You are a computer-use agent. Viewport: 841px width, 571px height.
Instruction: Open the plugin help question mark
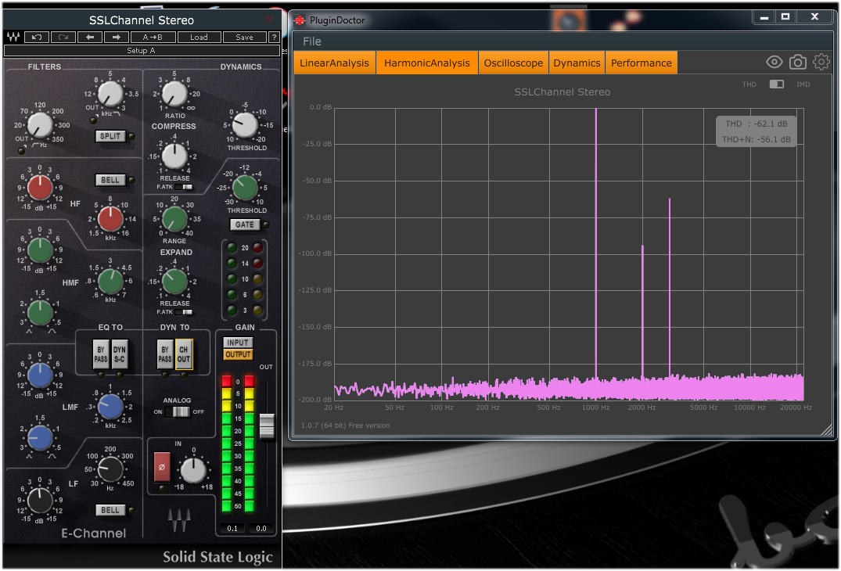point(274,37)
